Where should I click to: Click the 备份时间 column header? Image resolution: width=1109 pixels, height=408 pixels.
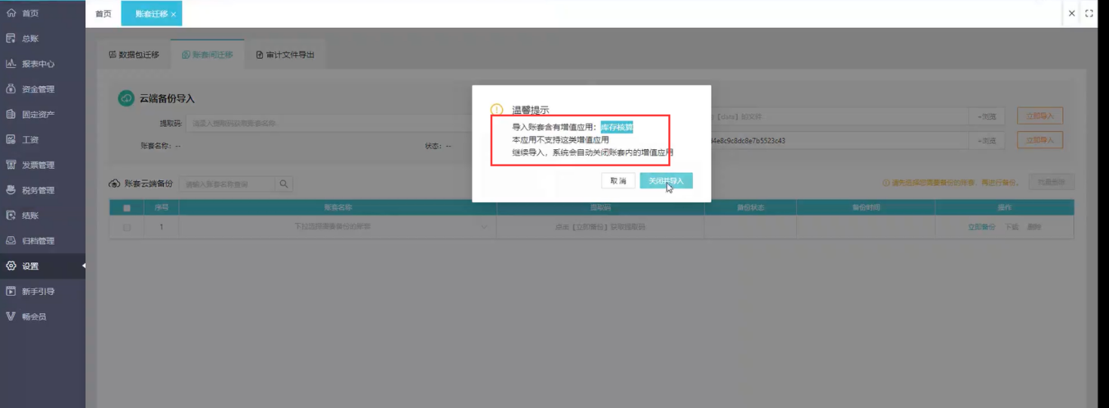coord(866,207)
